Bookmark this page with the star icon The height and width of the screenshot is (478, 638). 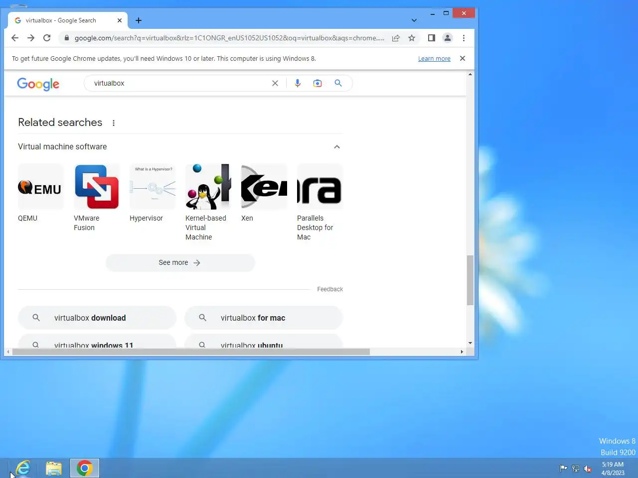point(412,38)
